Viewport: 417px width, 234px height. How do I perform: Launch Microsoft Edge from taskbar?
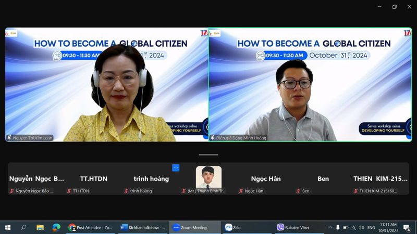[56, 227]
